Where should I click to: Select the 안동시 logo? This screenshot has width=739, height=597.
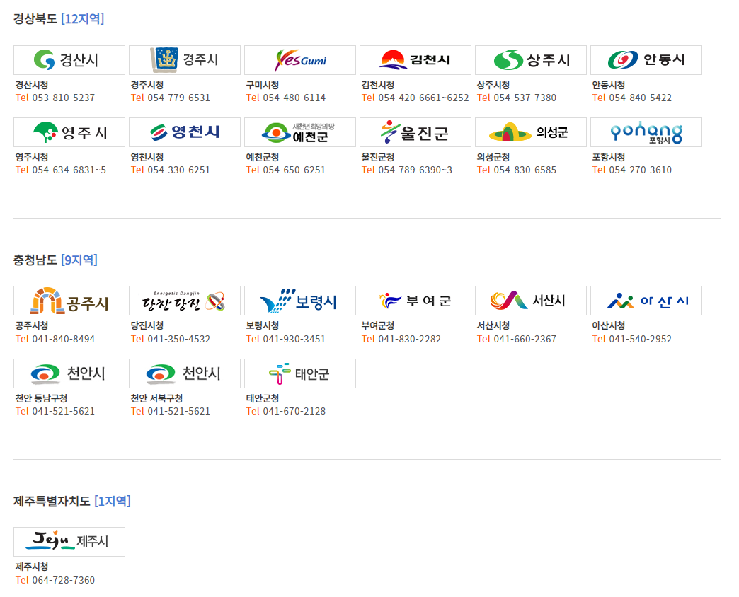point(646,60)
